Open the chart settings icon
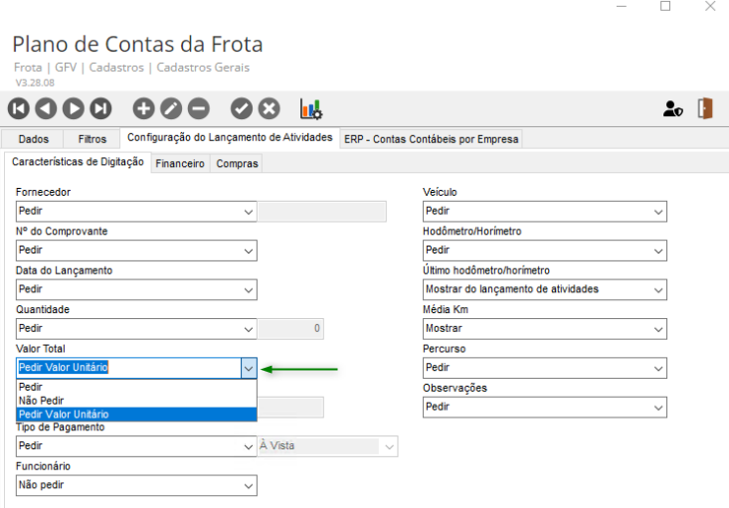 312,108
